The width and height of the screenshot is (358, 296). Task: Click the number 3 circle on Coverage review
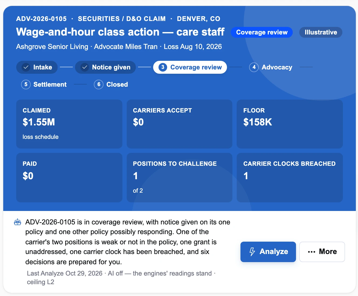163,67
